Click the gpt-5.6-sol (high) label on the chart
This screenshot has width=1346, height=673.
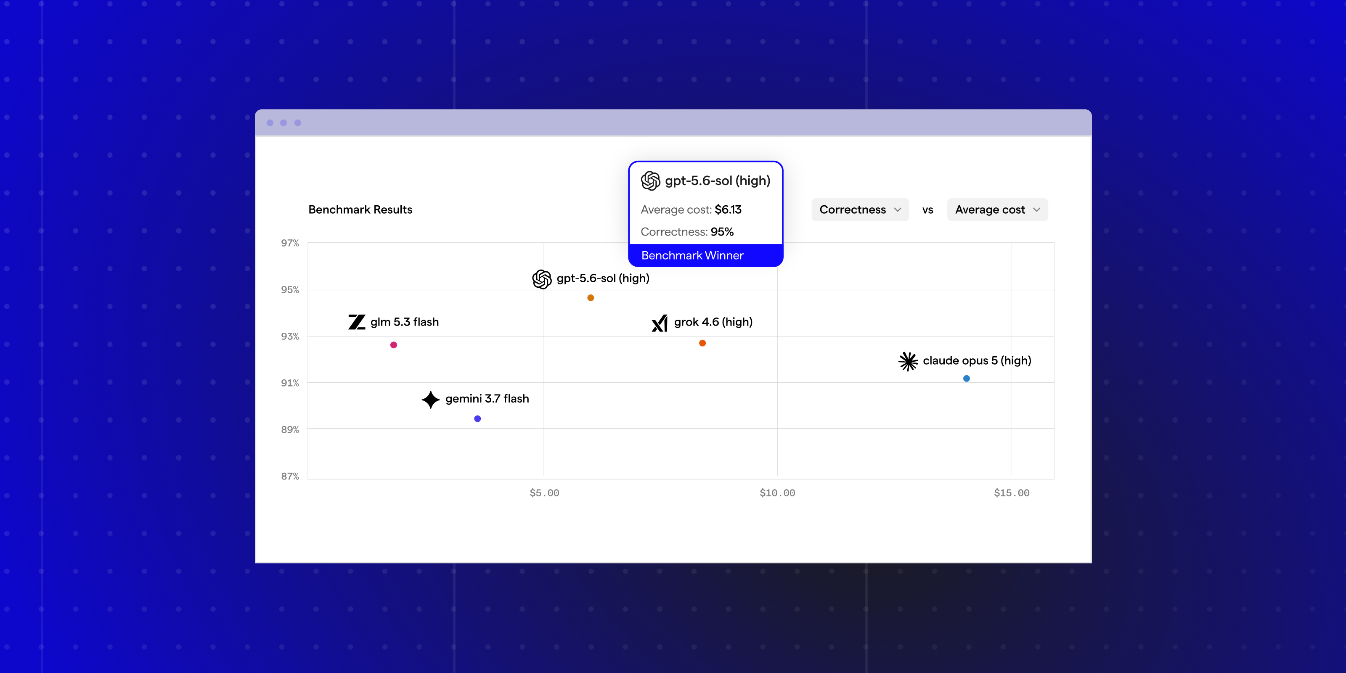point(603,278)
